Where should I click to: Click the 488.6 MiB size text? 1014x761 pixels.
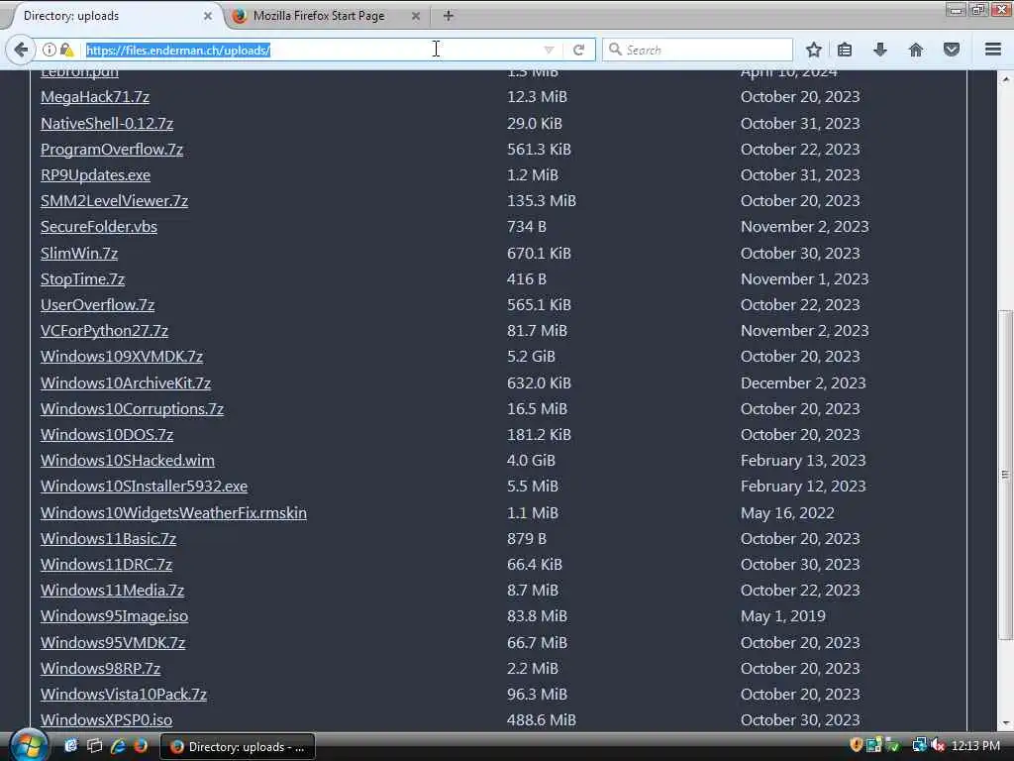[x=542, y=720]
